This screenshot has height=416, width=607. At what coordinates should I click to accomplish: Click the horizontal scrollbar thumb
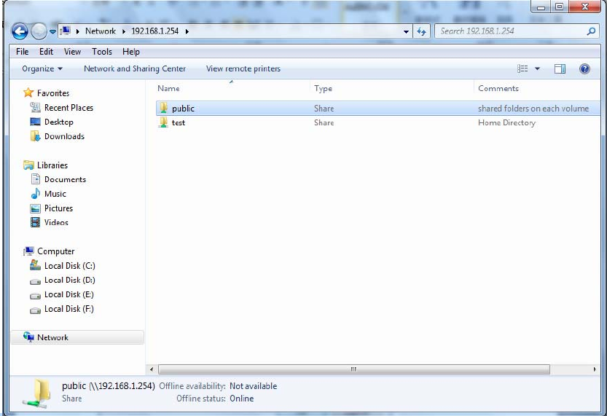coord(354,369)
